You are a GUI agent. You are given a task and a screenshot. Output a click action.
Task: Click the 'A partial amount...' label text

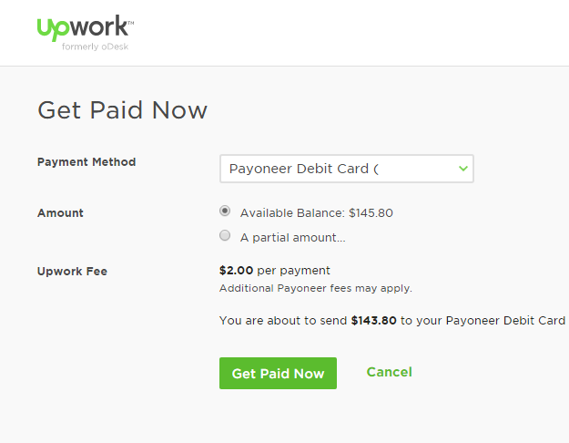coord(292,238)
